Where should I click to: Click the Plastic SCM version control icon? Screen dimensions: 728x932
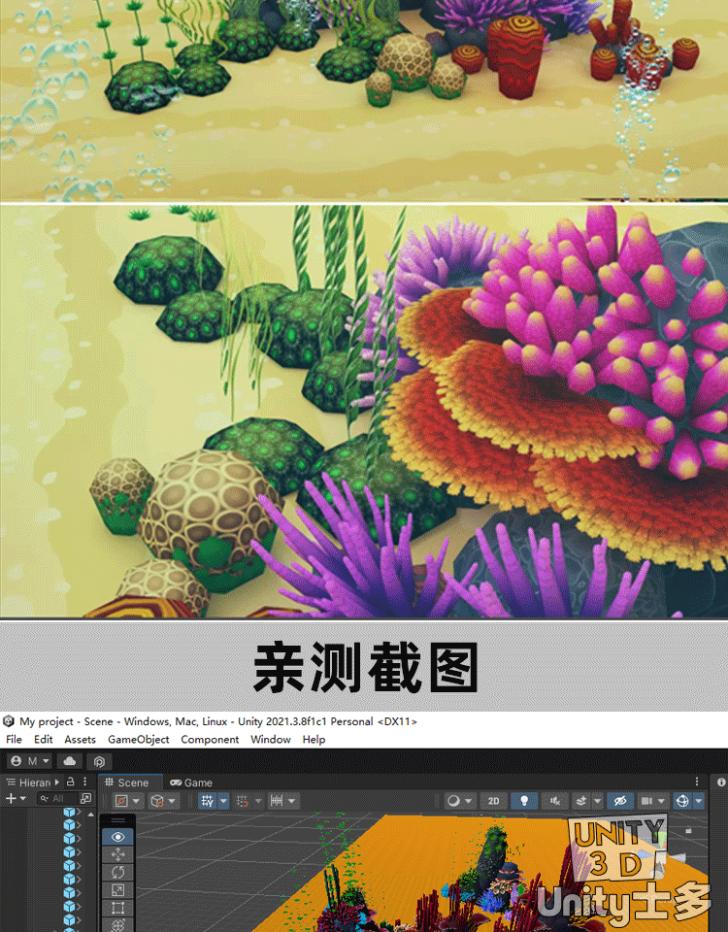point(99,762)
